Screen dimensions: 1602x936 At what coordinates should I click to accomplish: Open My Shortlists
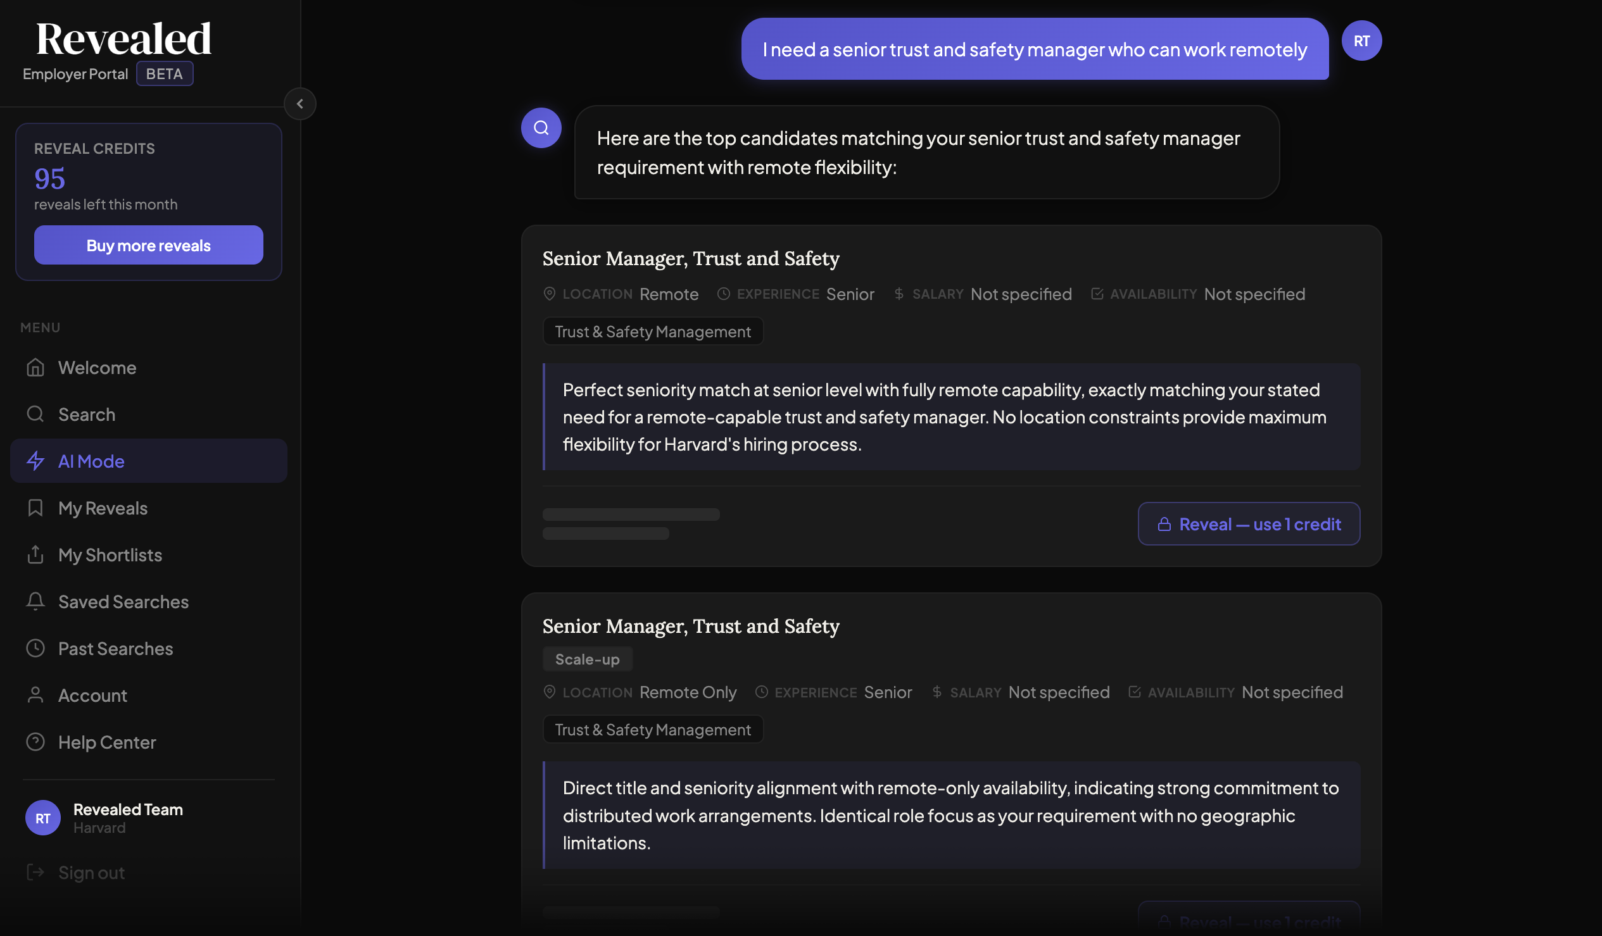(149, 555)
